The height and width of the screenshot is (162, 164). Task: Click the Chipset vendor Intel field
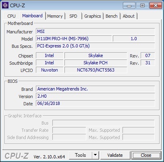click(50, 55)
